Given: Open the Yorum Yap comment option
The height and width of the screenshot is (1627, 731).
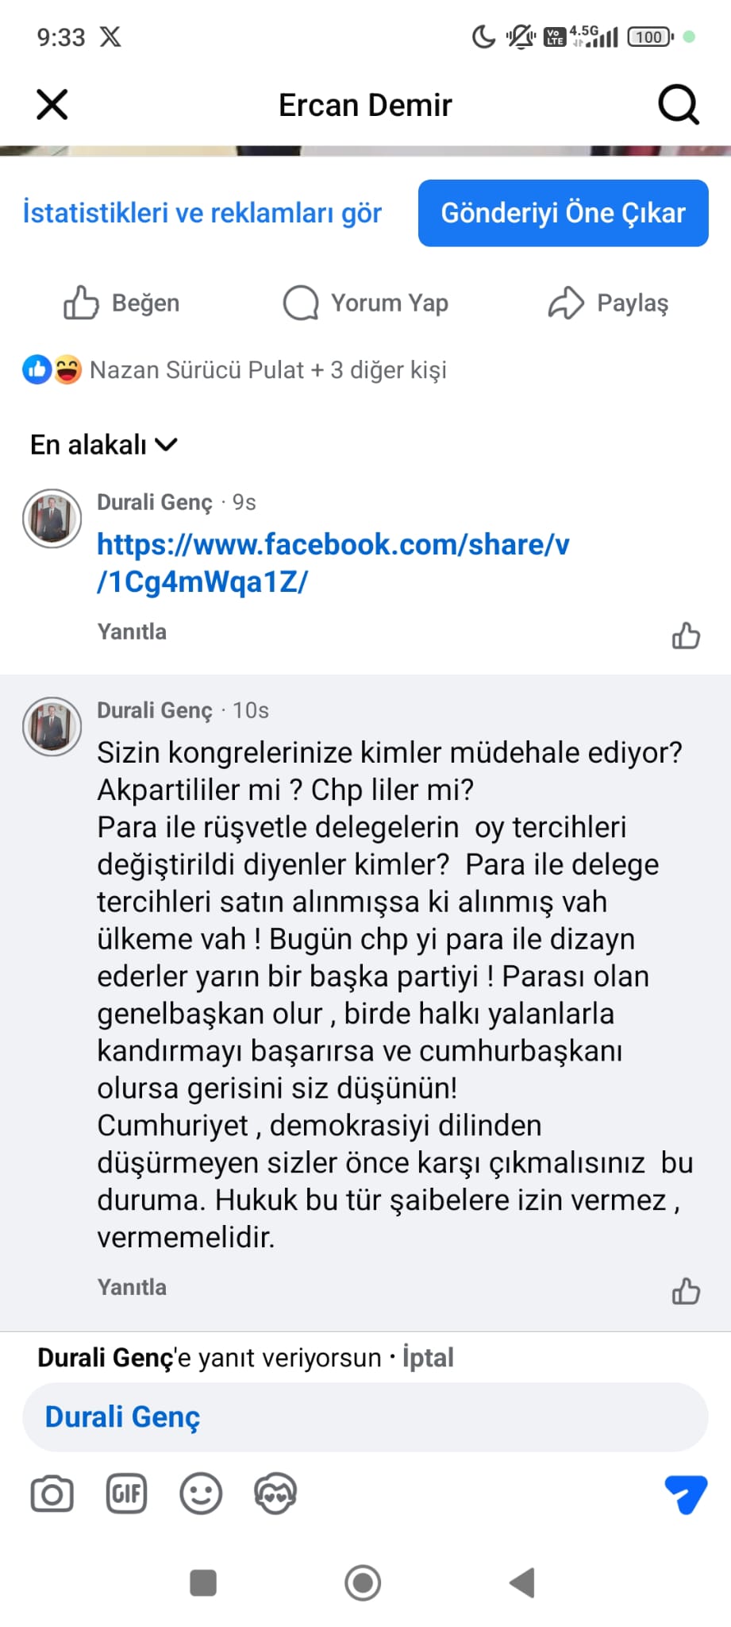Looking at the screenshot, I should [x=366, y=303].
